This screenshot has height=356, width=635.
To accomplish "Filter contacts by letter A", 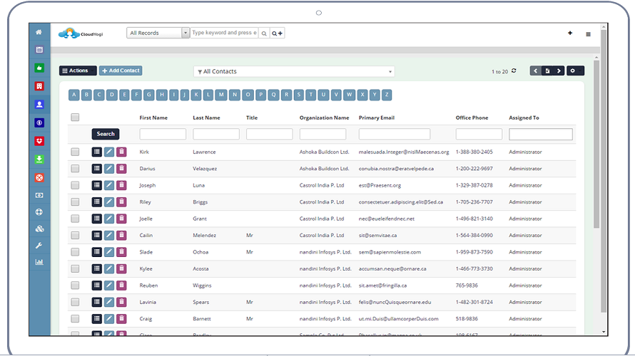I will pos(73,95).
